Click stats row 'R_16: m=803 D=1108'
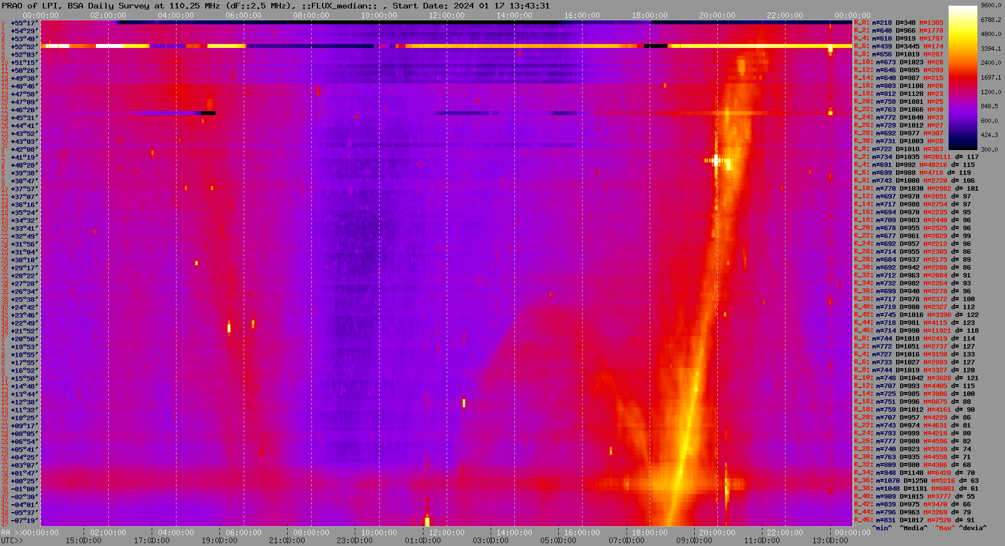Viewport: 1005px width, 546px height. (x=898, y=86)
